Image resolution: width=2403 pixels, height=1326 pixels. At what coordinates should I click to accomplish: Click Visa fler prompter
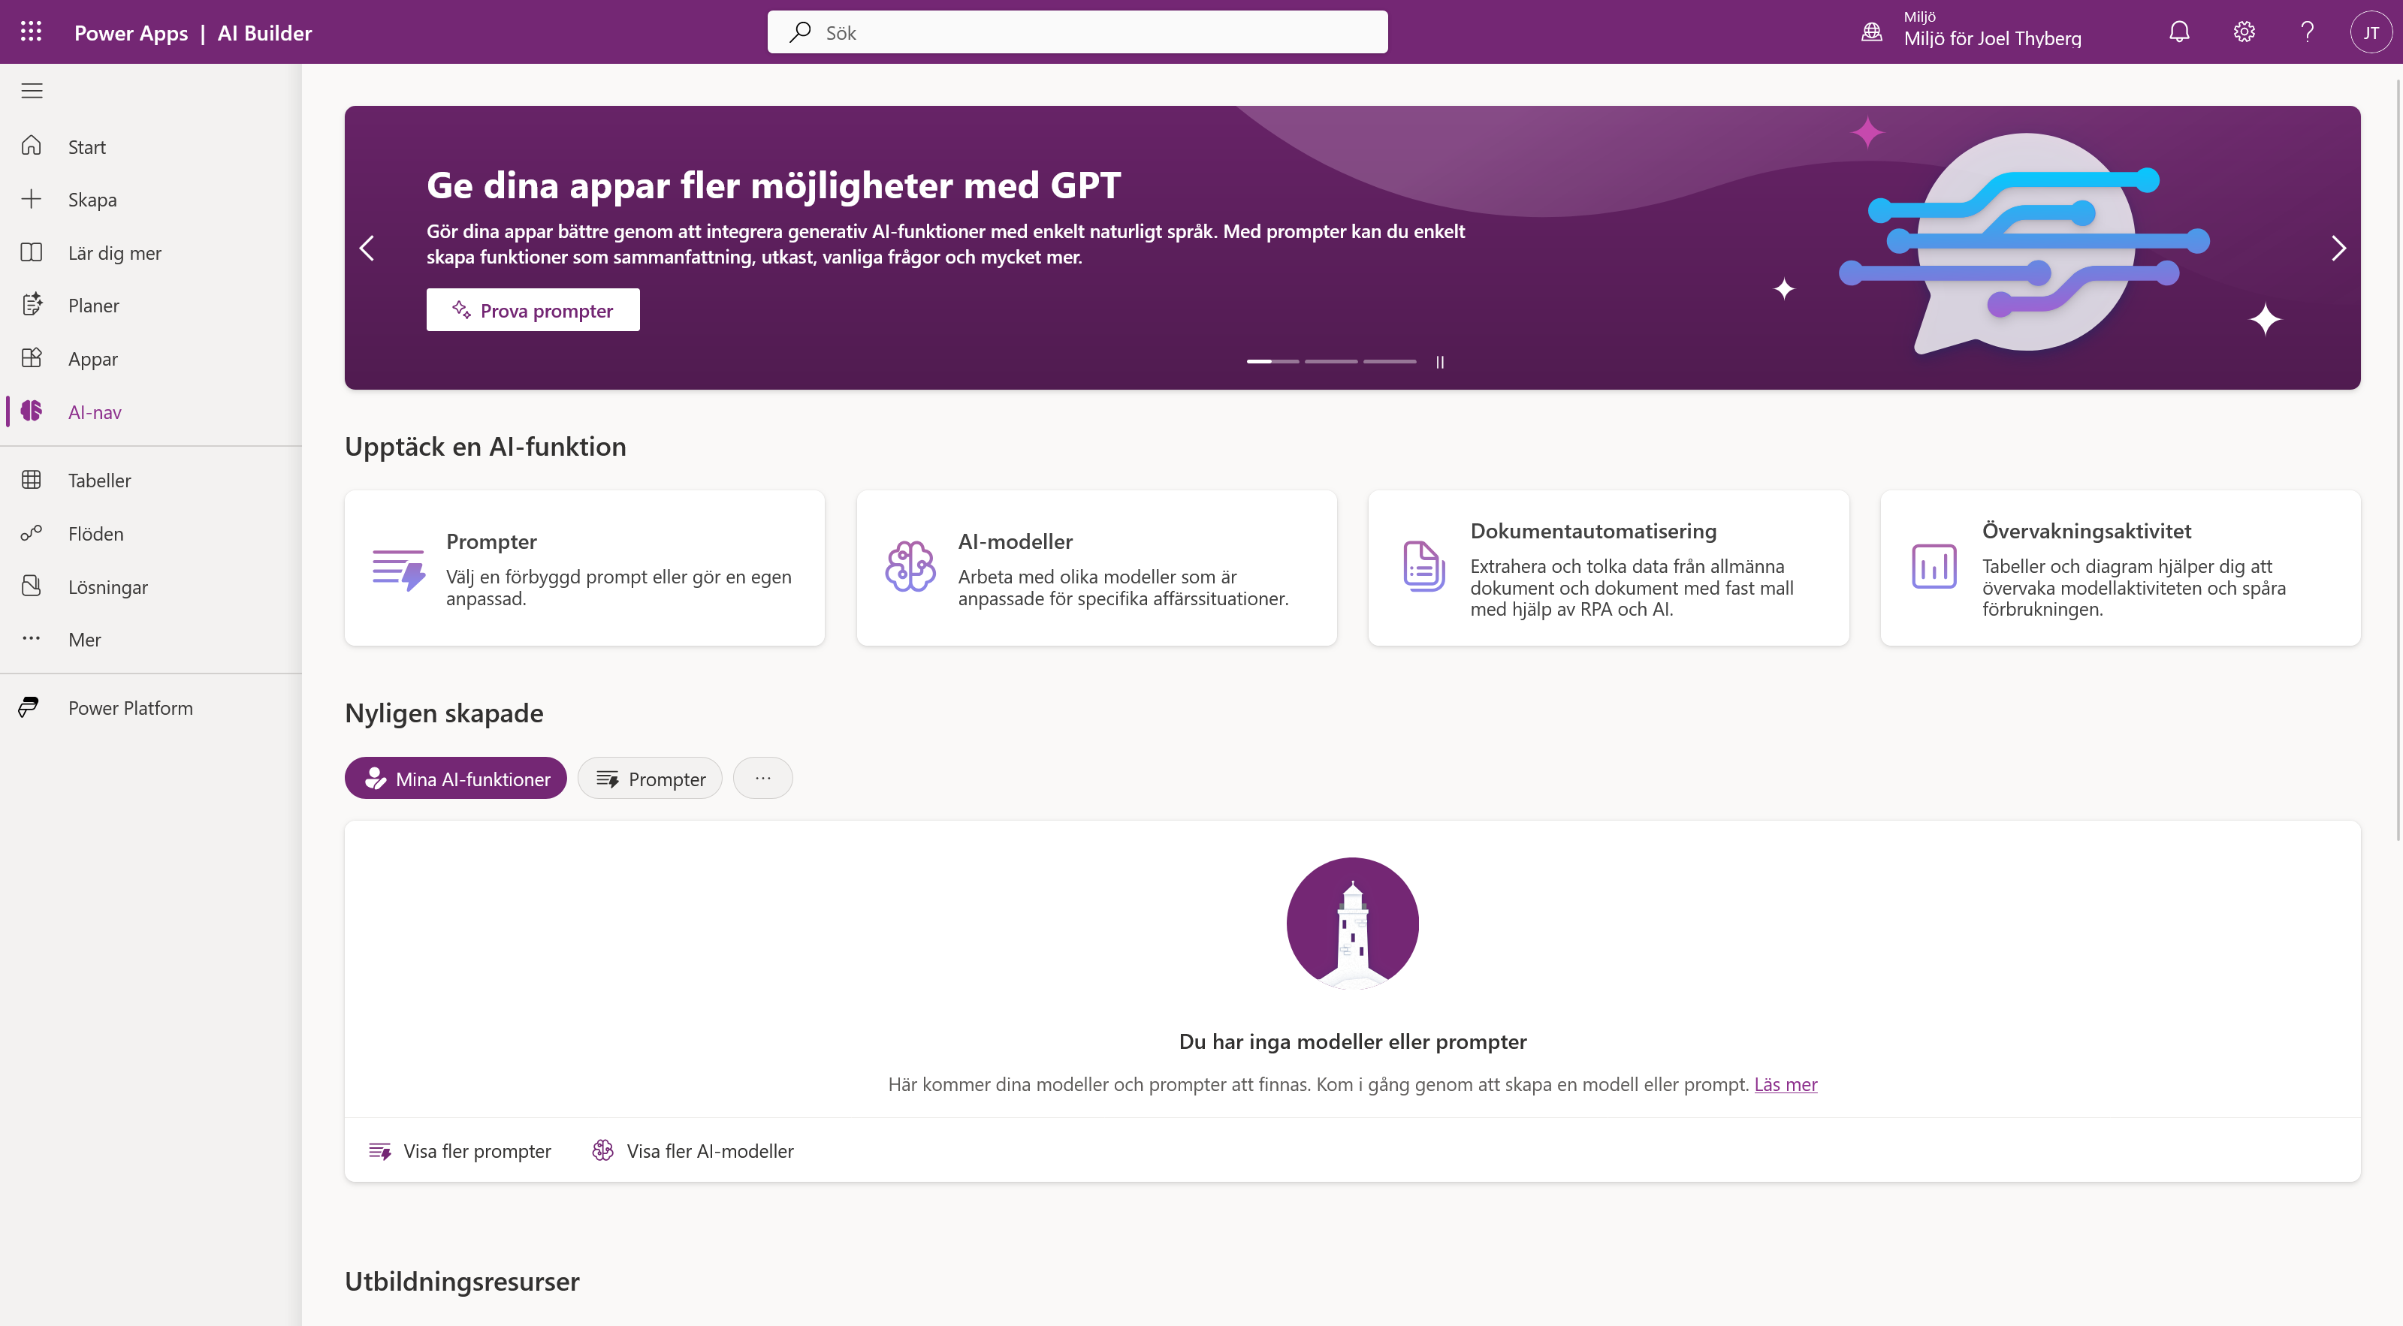click(460, 1151)
